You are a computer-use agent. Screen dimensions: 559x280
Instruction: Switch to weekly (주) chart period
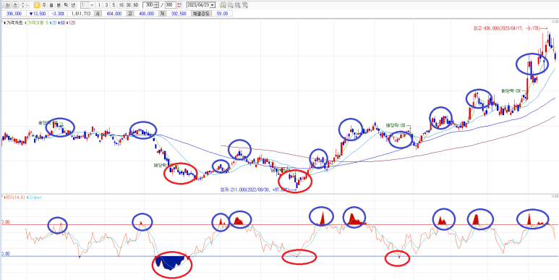tap(44, 5)
